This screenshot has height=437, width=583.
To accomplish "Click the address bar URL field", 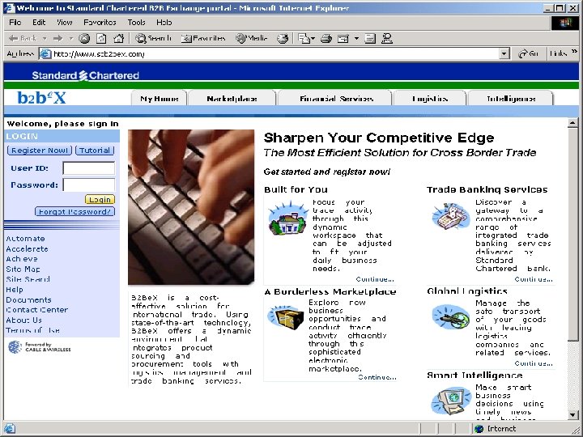I will pos(274,54).
